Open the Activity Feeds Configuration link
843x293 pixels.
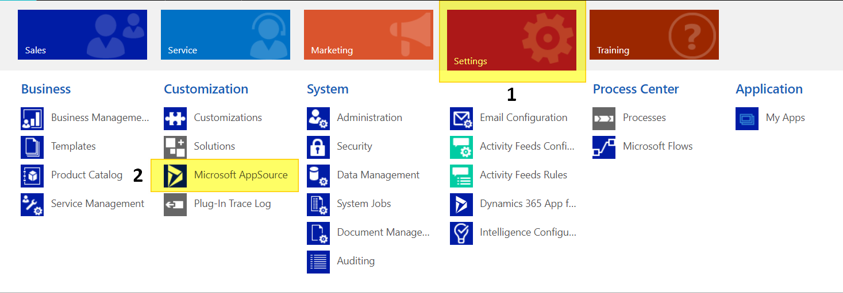pyautogui.click(x=528, y=146)
